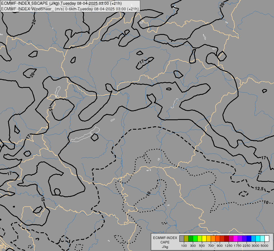Click the 12.5 dashed contour label
This screenshot has height=251, width=274.
[259, 189]
